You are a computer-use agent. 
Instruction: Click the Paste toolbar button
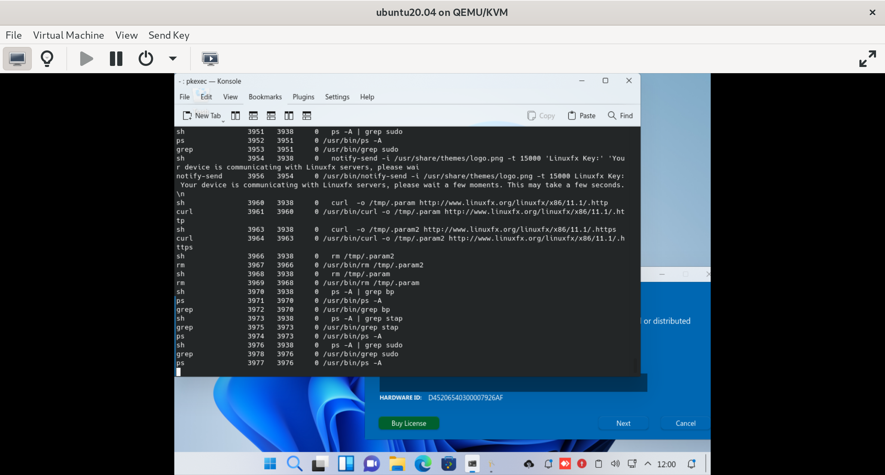[582, 116]
